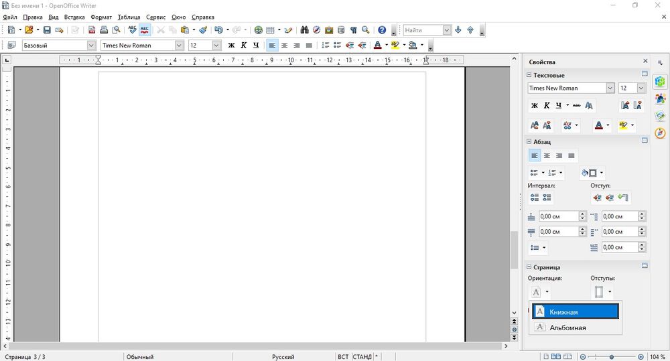Click the Zoom magnifier icon
This screenshot has height=361, width=670.
(x=365, y=30)
